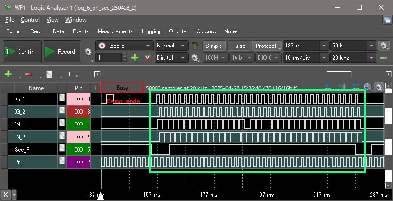Select the IN_1 channel name
The image size is (393, 201).
(x=20, y=124)
